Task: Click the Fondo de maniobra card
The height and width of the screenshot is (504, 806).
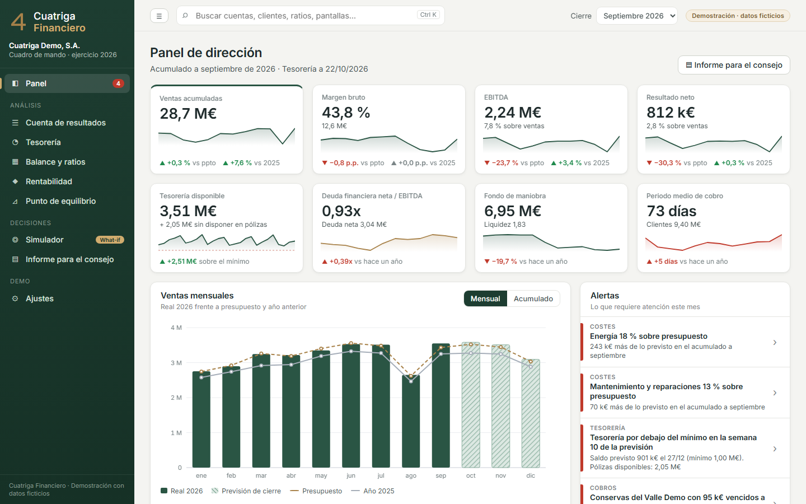Action: coord(551,228)
